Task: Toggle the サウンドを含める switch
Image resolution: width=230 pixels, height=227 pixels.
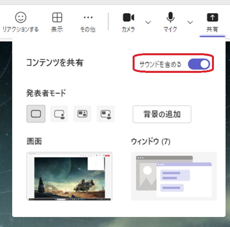Action: click(x=199, y=64)
